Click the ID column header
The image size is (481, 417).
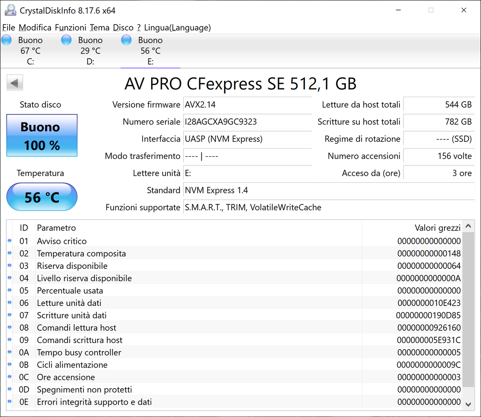(x=24, y=227)
